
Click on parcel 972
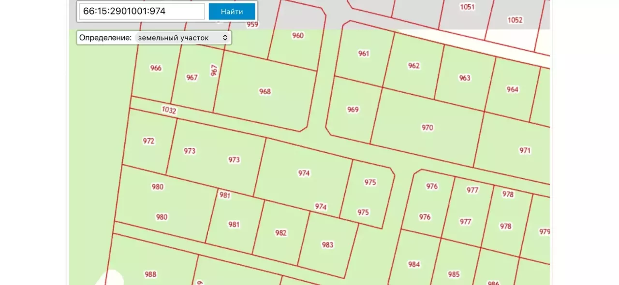148,141
